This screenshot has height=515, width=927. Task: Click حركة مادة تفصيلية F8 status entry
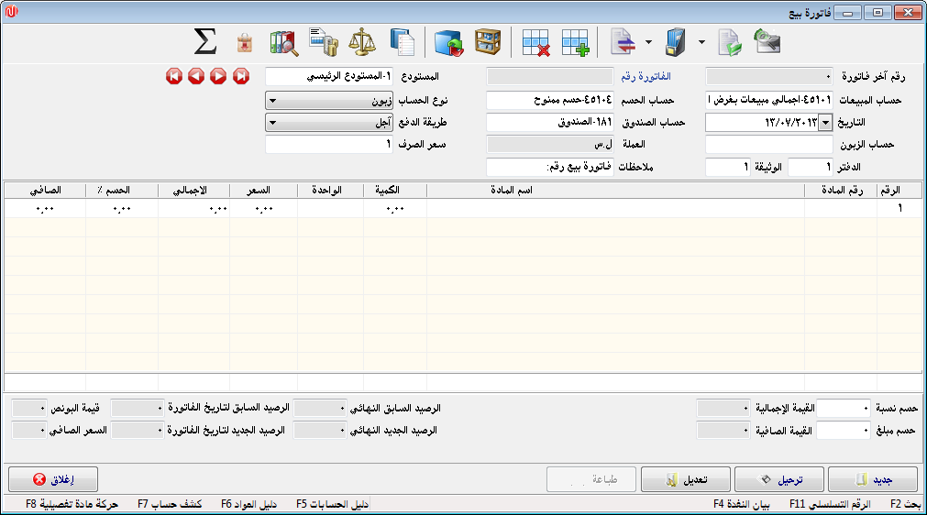[x=72, y=504]
